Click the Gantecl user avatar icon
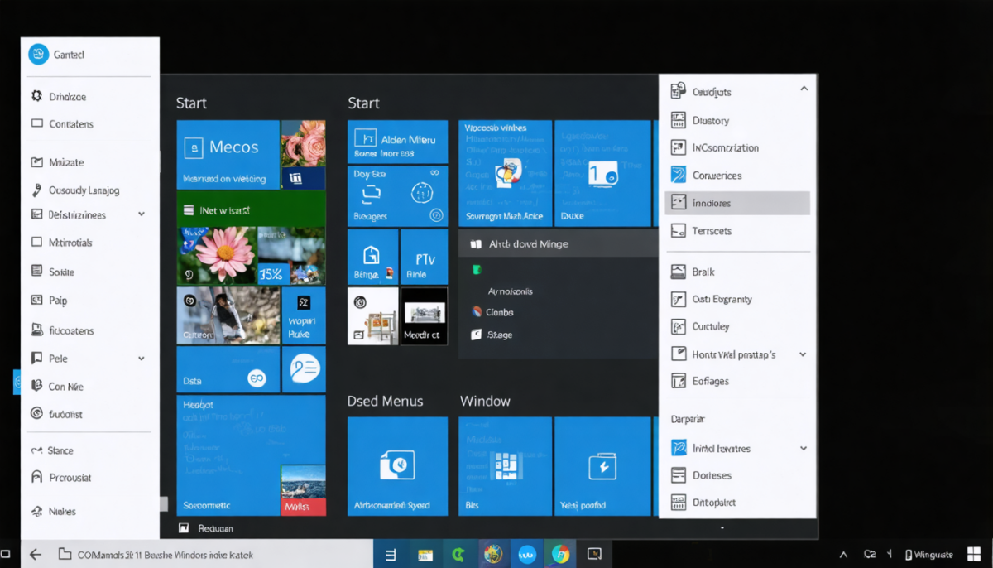The image size is (993, 568). (38, 54)
